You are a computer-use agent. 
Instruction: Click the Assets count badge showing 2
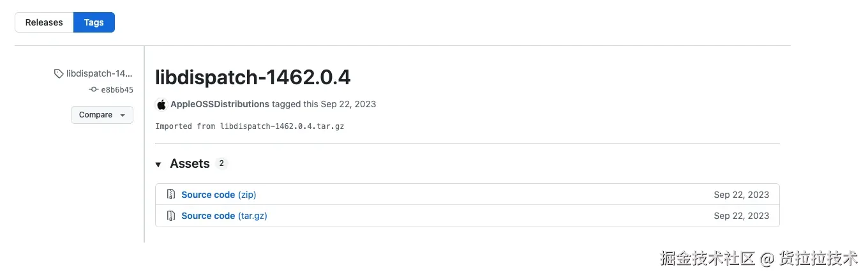221,163
